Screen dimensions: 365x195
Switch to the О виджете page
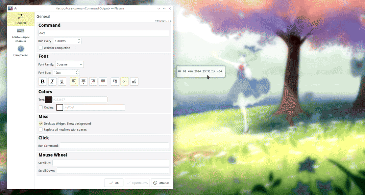pos(21,51)
